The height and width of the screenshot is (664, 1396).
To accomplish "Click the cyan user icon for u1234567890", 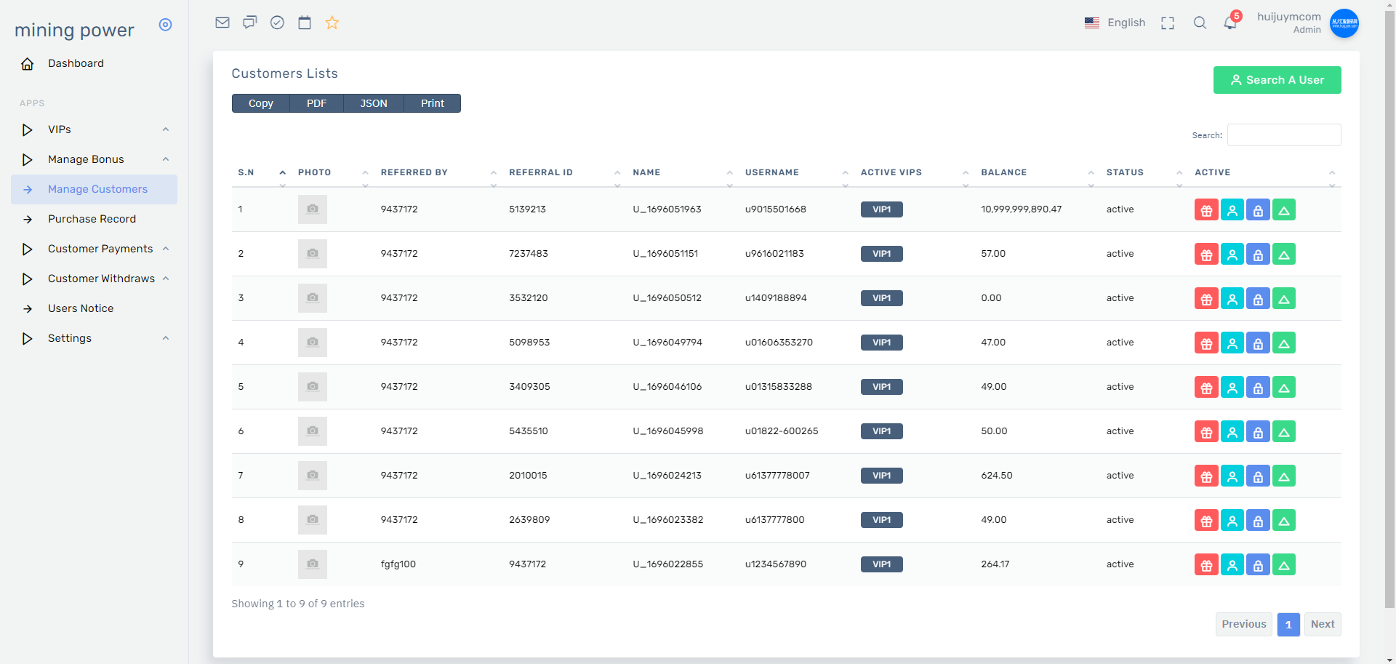I will 1232,565.
